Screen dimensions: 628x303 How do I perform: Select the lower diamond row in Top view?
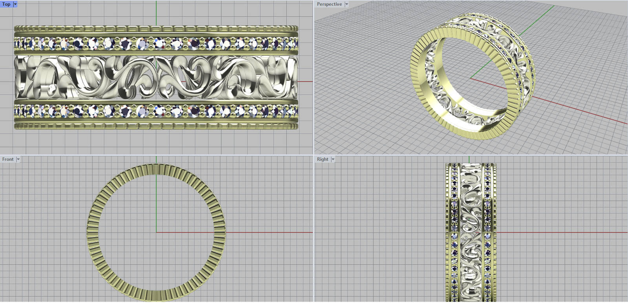coord(156,111)
